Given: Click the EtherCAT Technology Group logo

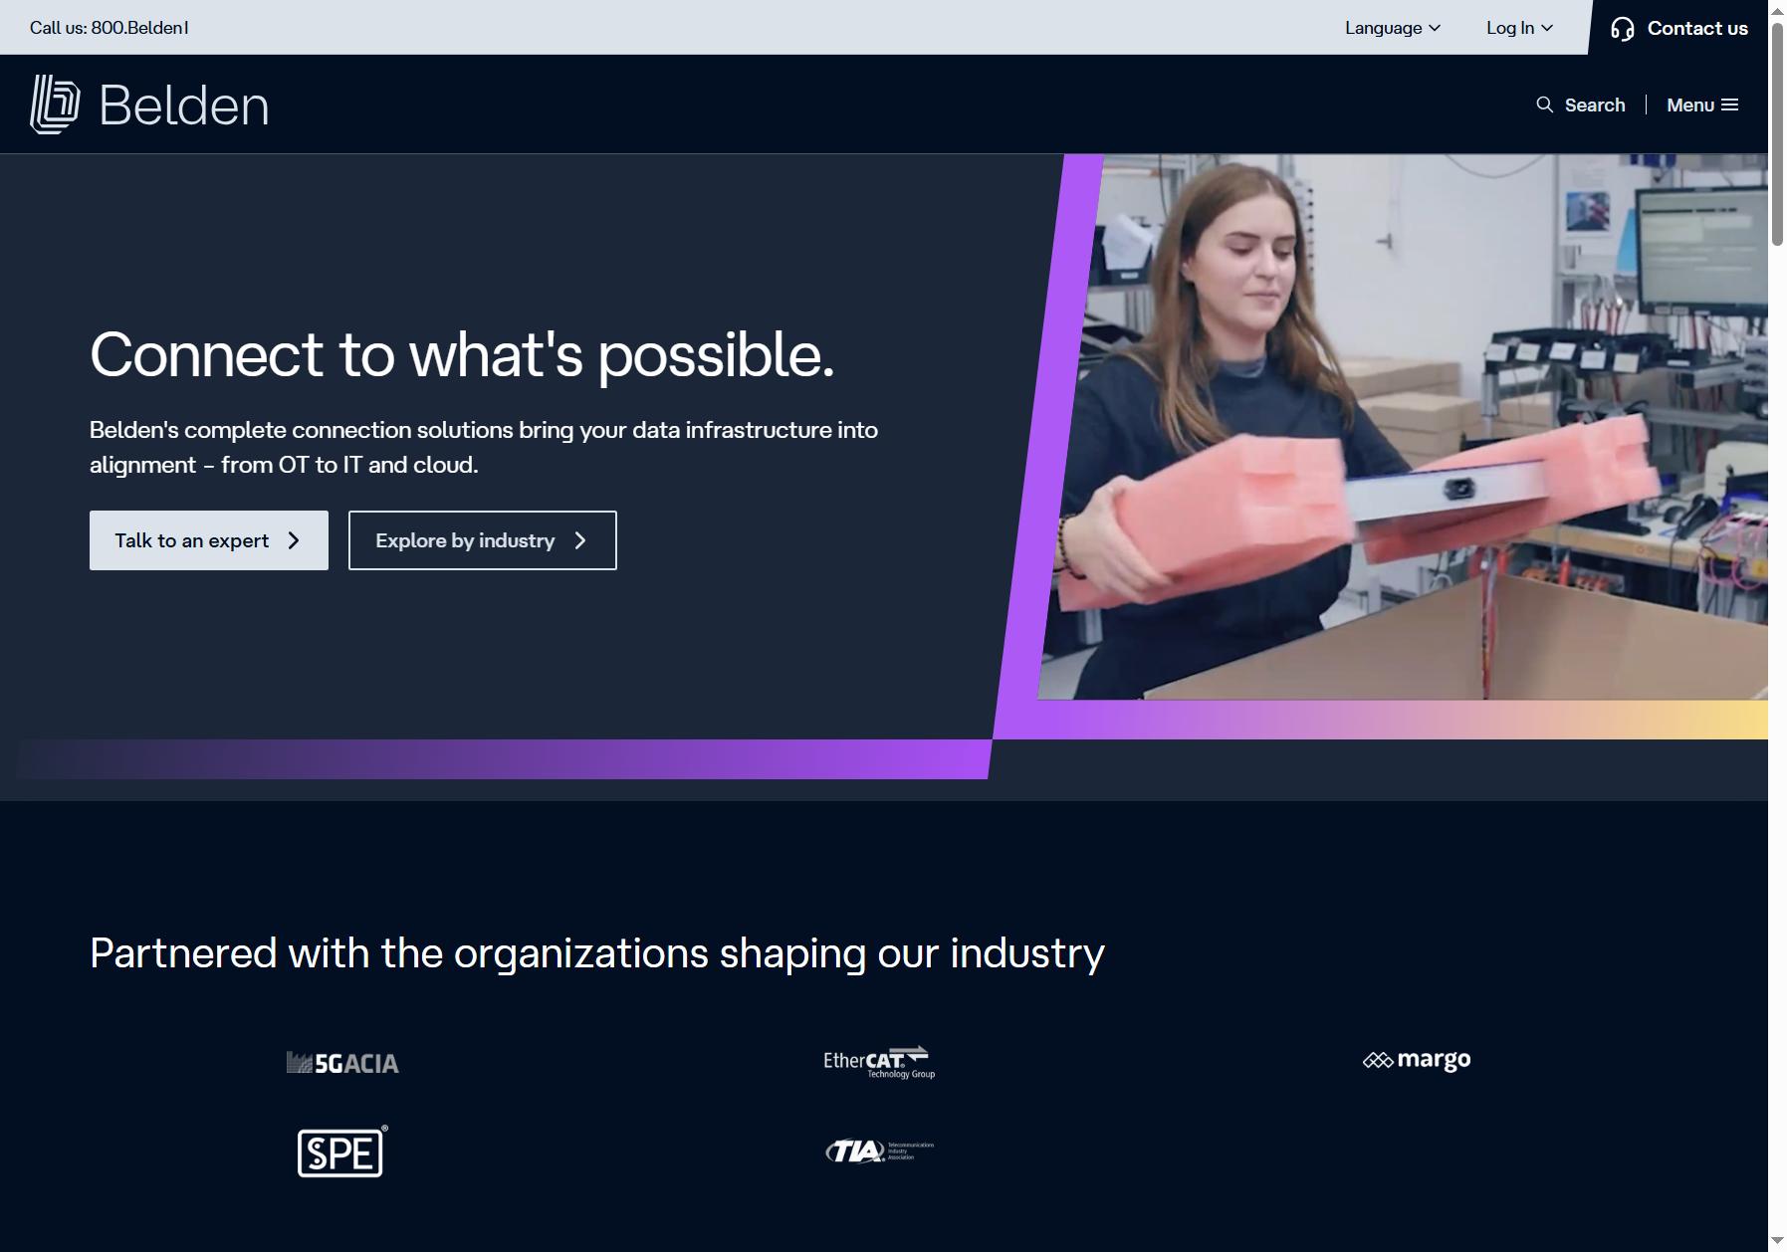Looking at the screenshot, I should pos(879,1062).
